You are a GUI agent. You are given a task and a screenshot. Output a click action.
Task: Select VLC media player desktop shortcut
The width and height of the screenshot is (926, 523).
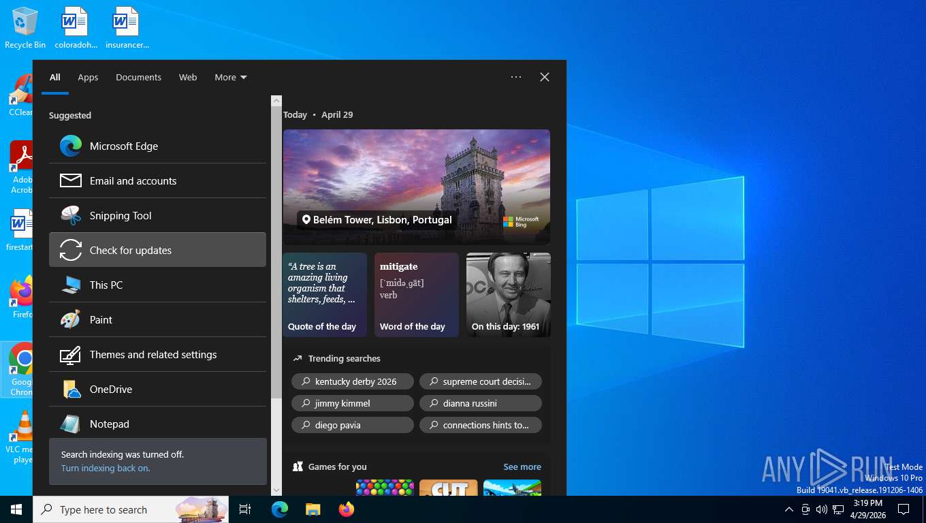19,437
